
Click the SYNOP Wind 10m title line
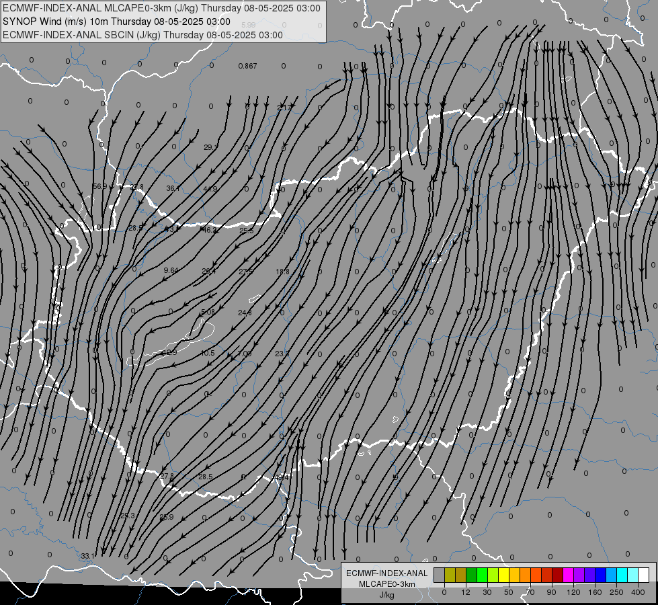pos(116,22)
